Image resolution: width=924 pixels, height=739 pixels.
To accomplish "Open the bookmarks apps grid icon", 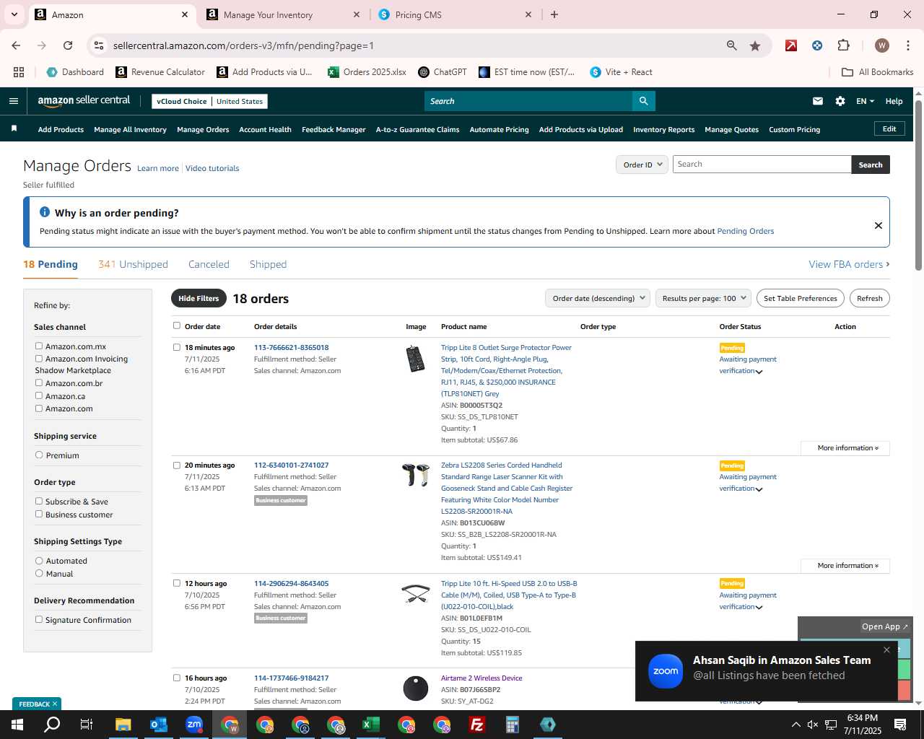I will [x=19, y=72].
